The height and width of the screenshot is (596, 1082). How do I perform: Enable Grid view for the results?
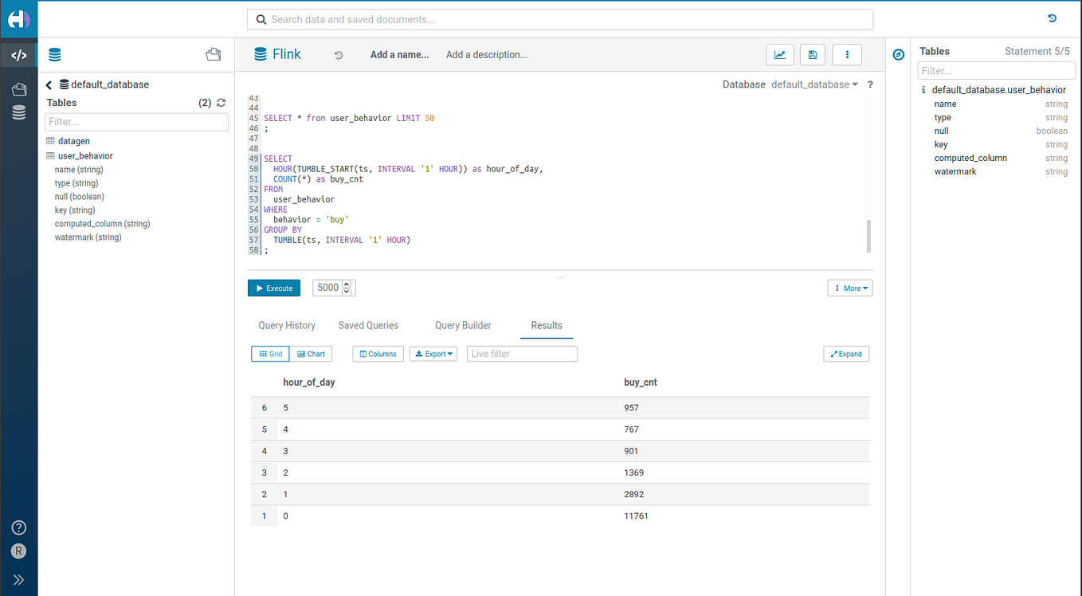click(x=270, y=354)
